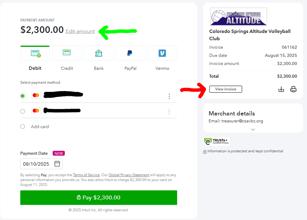Open the calendar icon in Payment Date
Screen dimensions: 307x220
click(57, 164)
